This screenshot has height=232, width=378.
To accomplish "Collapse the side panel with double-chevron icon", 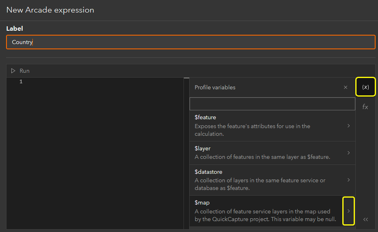I will [x=365, y=219].
